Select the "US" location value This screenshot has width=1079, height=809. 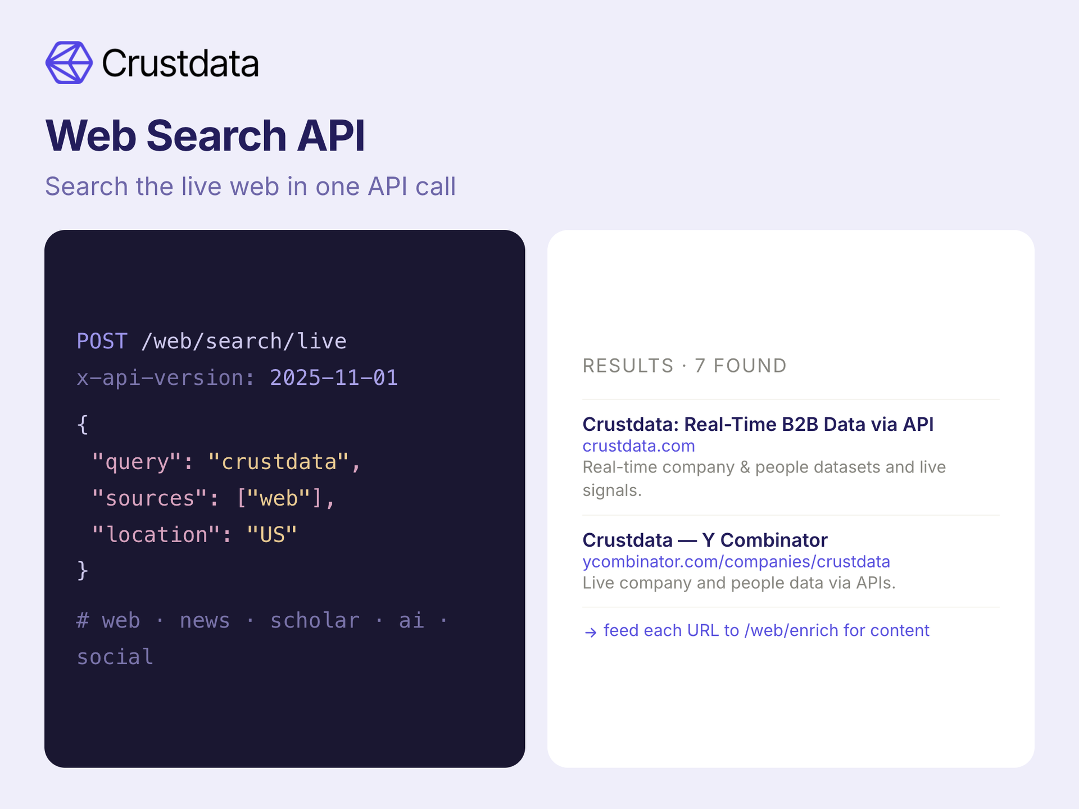272,534
